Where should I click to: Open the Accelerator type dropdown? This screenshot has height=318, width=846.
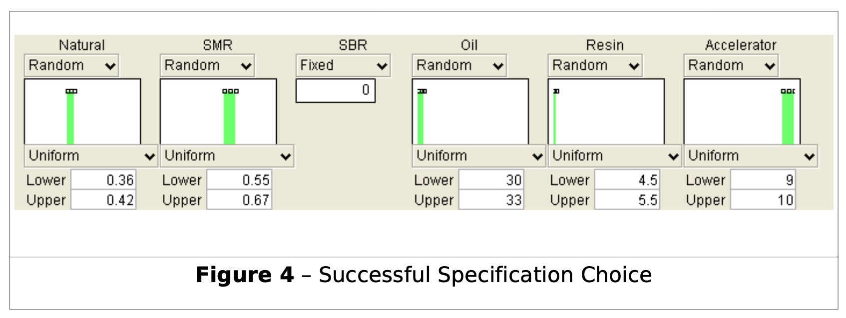(x=731, y=65)
